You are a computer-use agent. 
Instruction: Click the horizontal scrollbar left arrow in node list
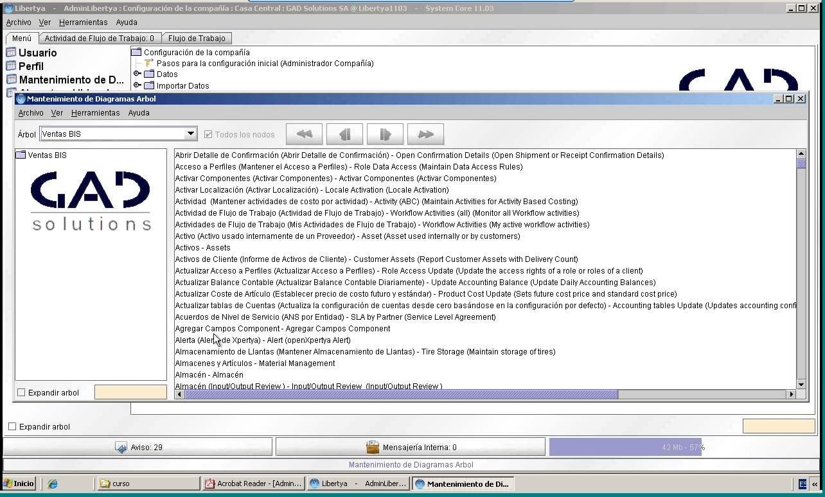pyautogui.click(x=179, y=394)
